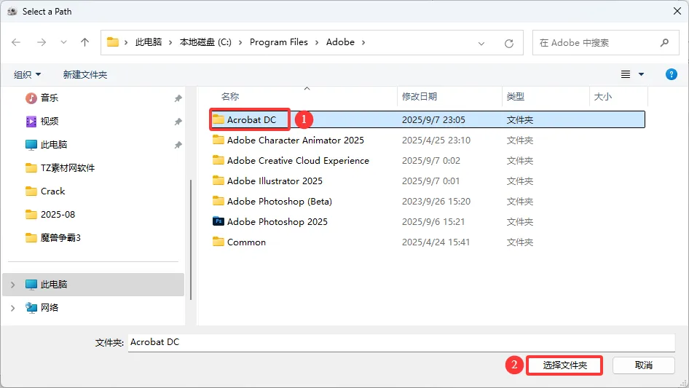
Task: Click date 2023/9/26 15:20 cell
Action: coord(436,201)
